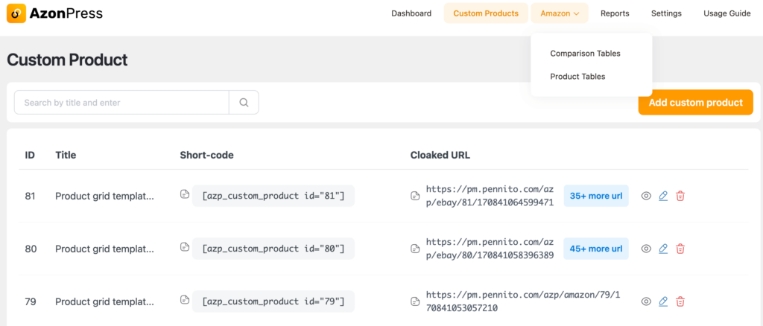Viewport: 763px width, 326px height.
Task: Delete product 80 using trash icon
Action: click(x=680, y=249)
